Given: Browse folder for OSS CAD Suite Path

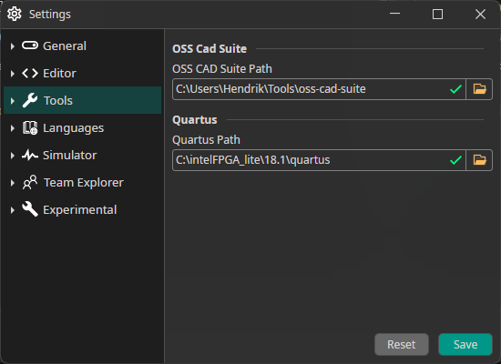Looking at the screenshot, I should tap(479, 89).
